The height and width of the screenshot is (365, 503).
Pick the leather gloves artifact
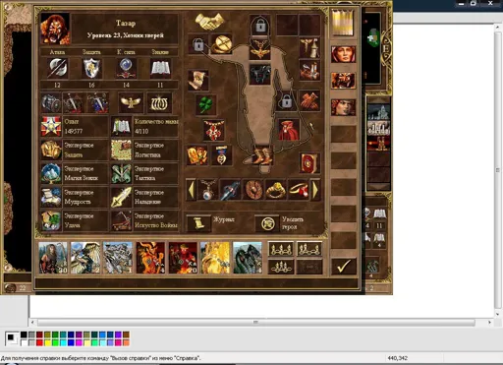click(x=309, y=100)
